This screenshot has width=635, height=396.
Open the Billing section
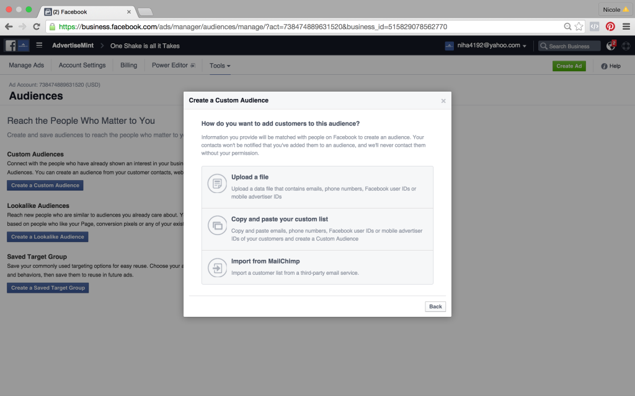(128, 65)
